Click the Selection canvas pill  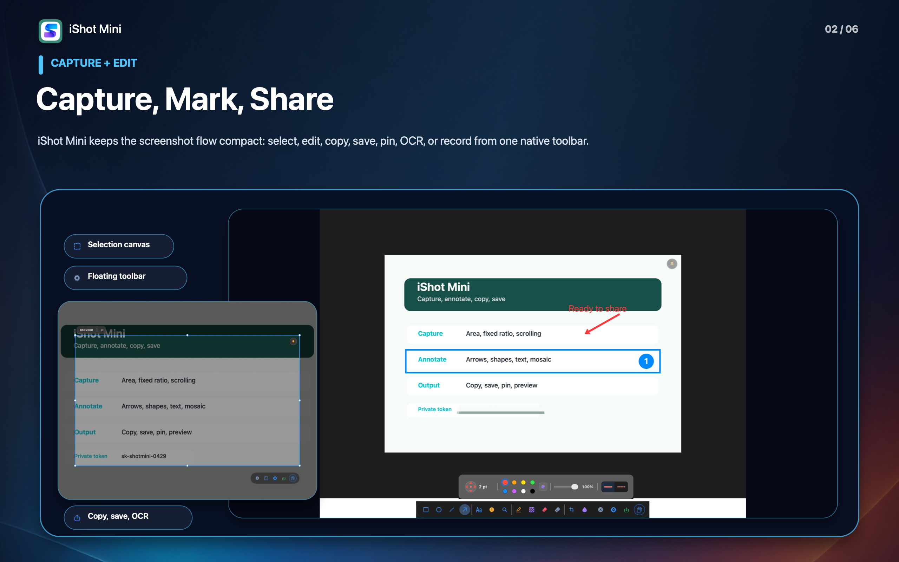pos(119,246)
